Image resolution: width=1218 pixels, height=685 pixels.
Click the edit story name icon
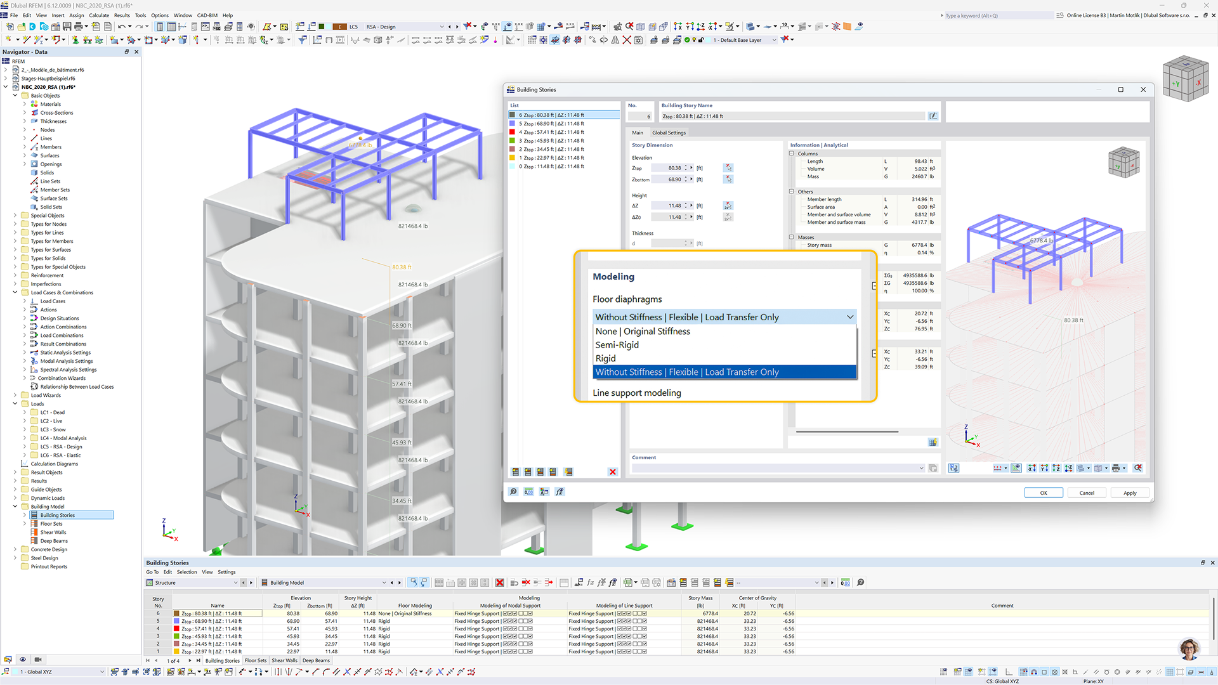[933, 116]
